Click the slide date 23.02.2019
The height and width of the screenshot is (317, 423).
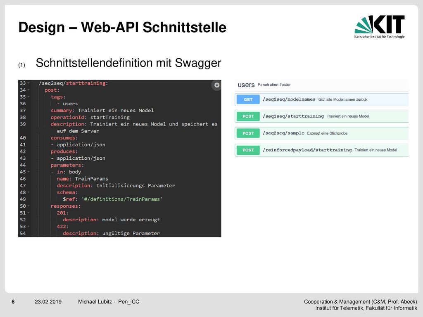48,302
